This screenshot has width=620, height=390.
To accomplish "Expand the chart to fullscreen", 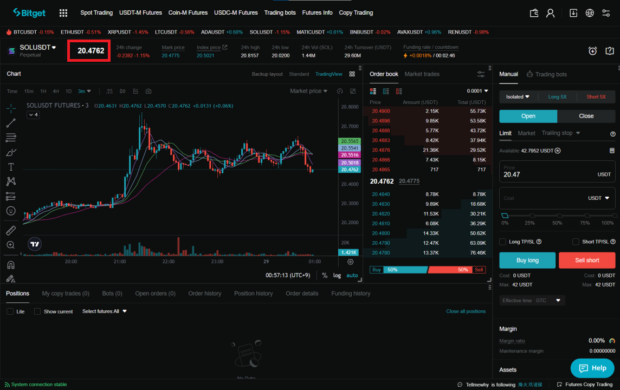I will point(353,92).
